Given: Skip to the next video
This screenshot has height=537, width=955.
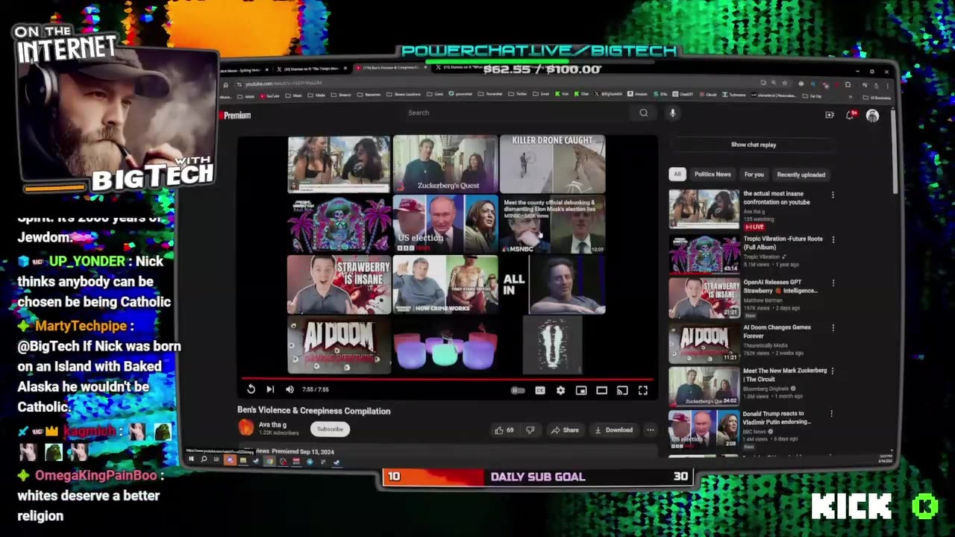Looking at the screenshot, I should point(270,389).
